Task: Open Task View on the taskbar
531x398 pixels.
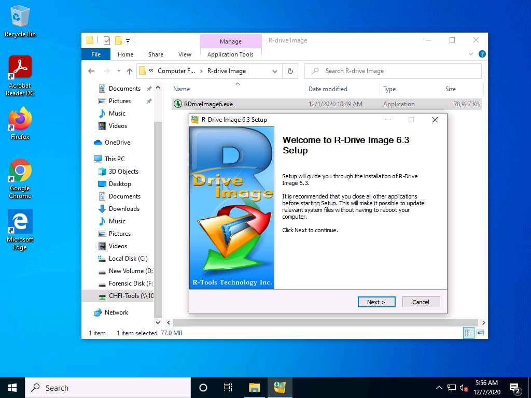Action: click(x=228, y=388)
